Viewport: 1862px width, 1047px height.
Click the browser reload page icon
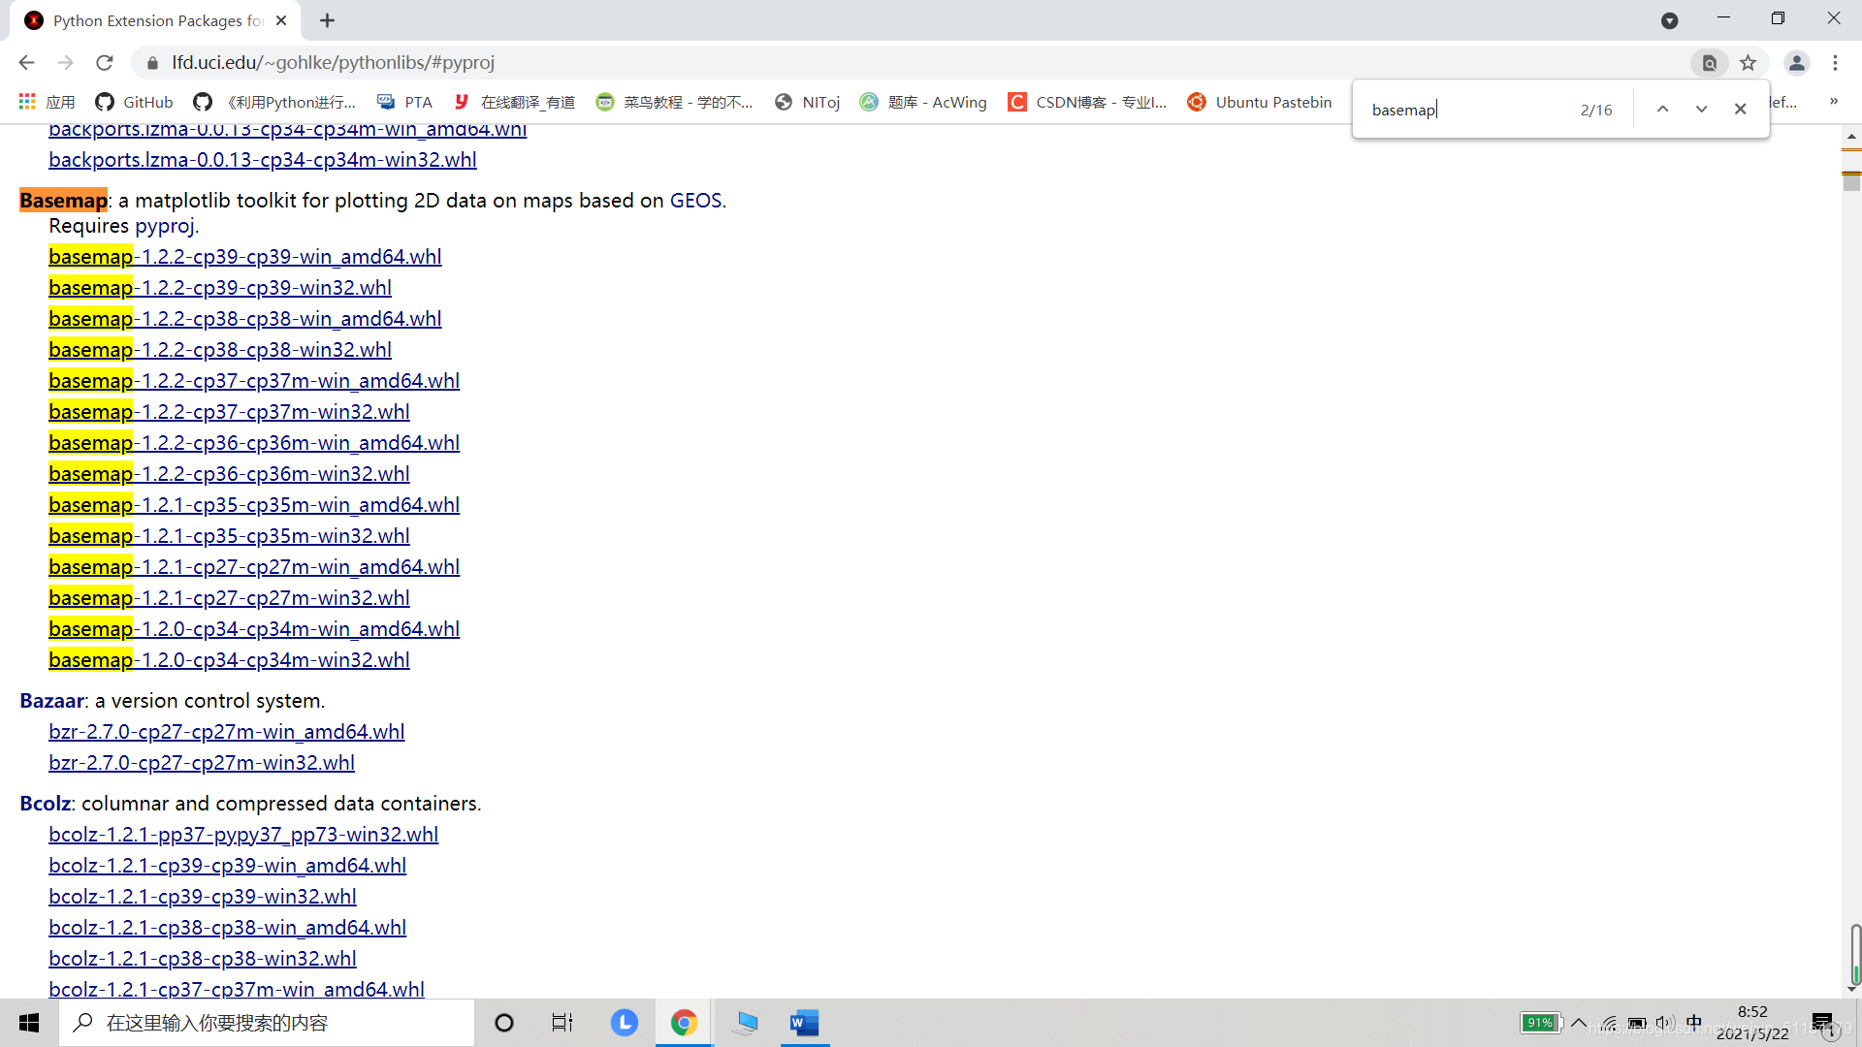[105, 63]
